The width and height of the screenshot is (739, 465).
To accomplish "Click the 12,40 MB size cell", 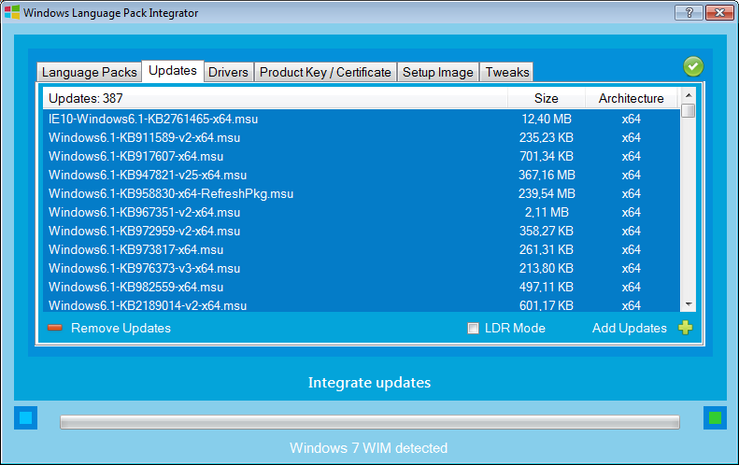I will pyautogui.click(x=547, y=119).
